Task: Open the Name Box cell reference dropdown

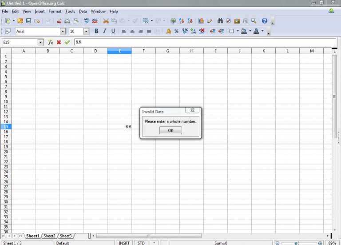Action: pos(40,42)
